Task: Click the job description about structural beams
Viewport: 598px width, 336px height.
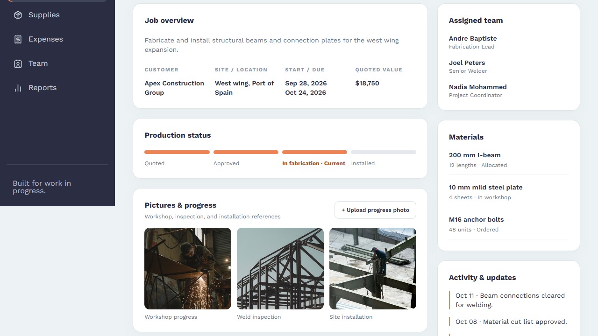Action: 272,45
